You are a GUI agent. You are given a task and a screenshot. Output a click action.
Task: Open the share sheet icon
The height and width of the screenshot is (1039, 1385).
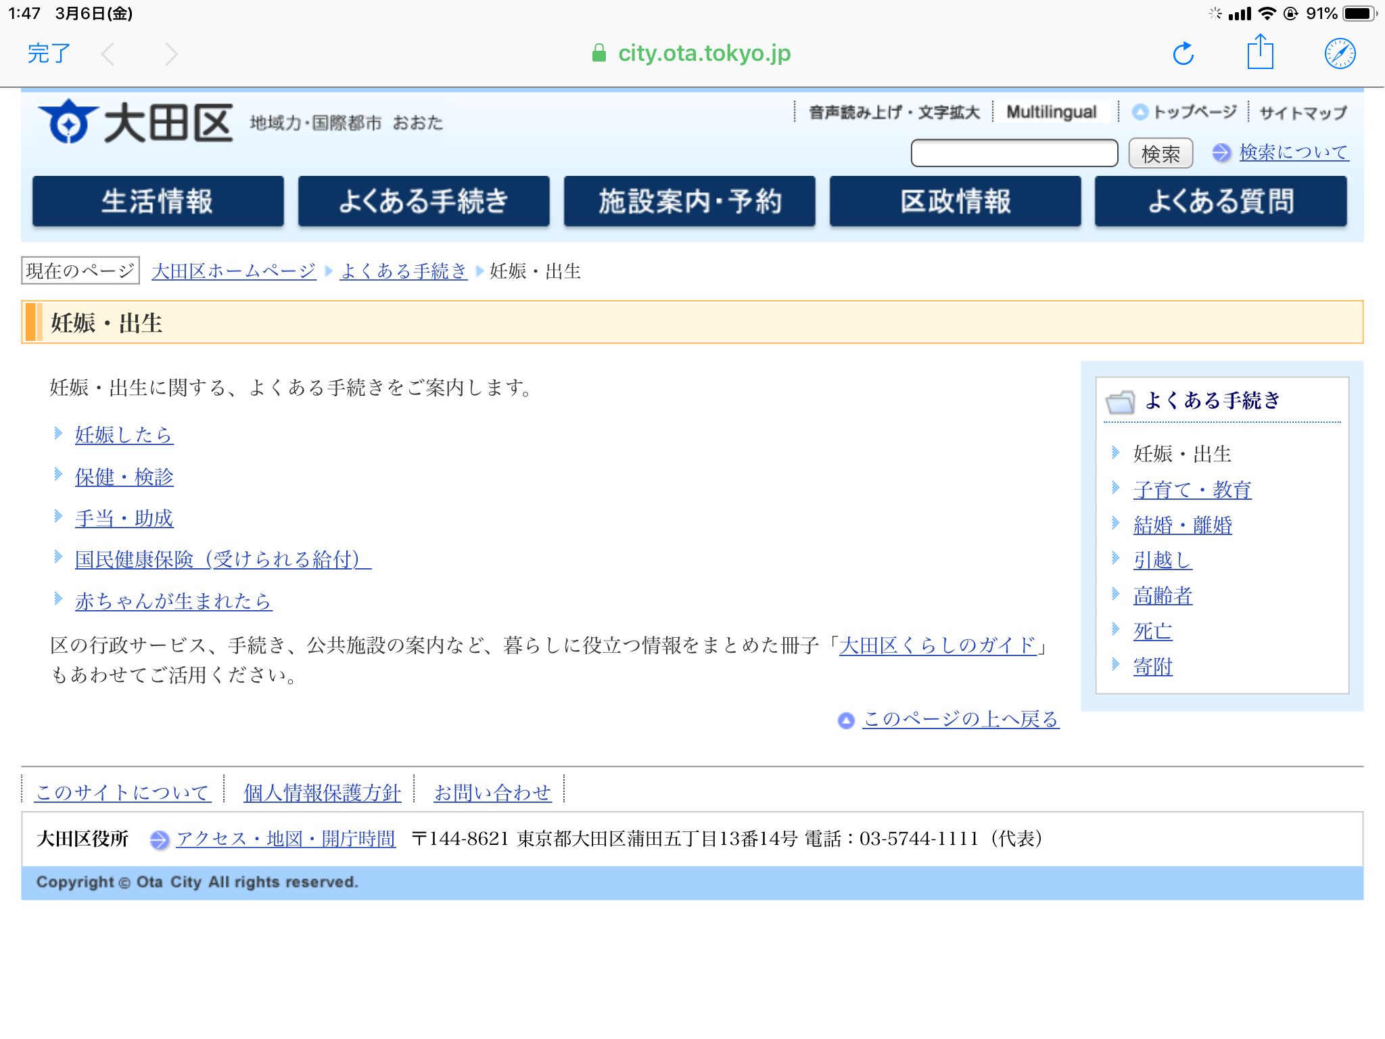tap(1260, 52)
